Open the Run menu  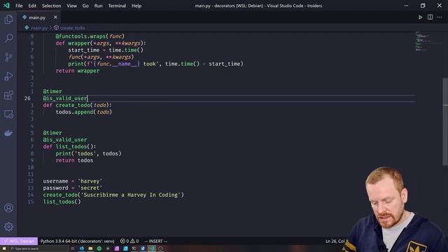pos(98,6)
